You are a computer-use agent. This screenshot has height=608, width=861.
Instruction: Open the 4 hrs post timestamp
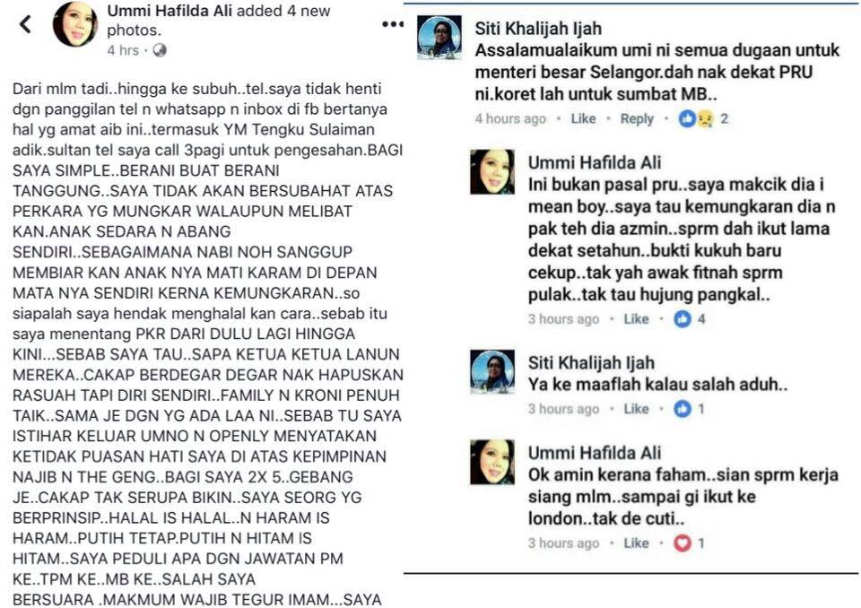[123, 50]
